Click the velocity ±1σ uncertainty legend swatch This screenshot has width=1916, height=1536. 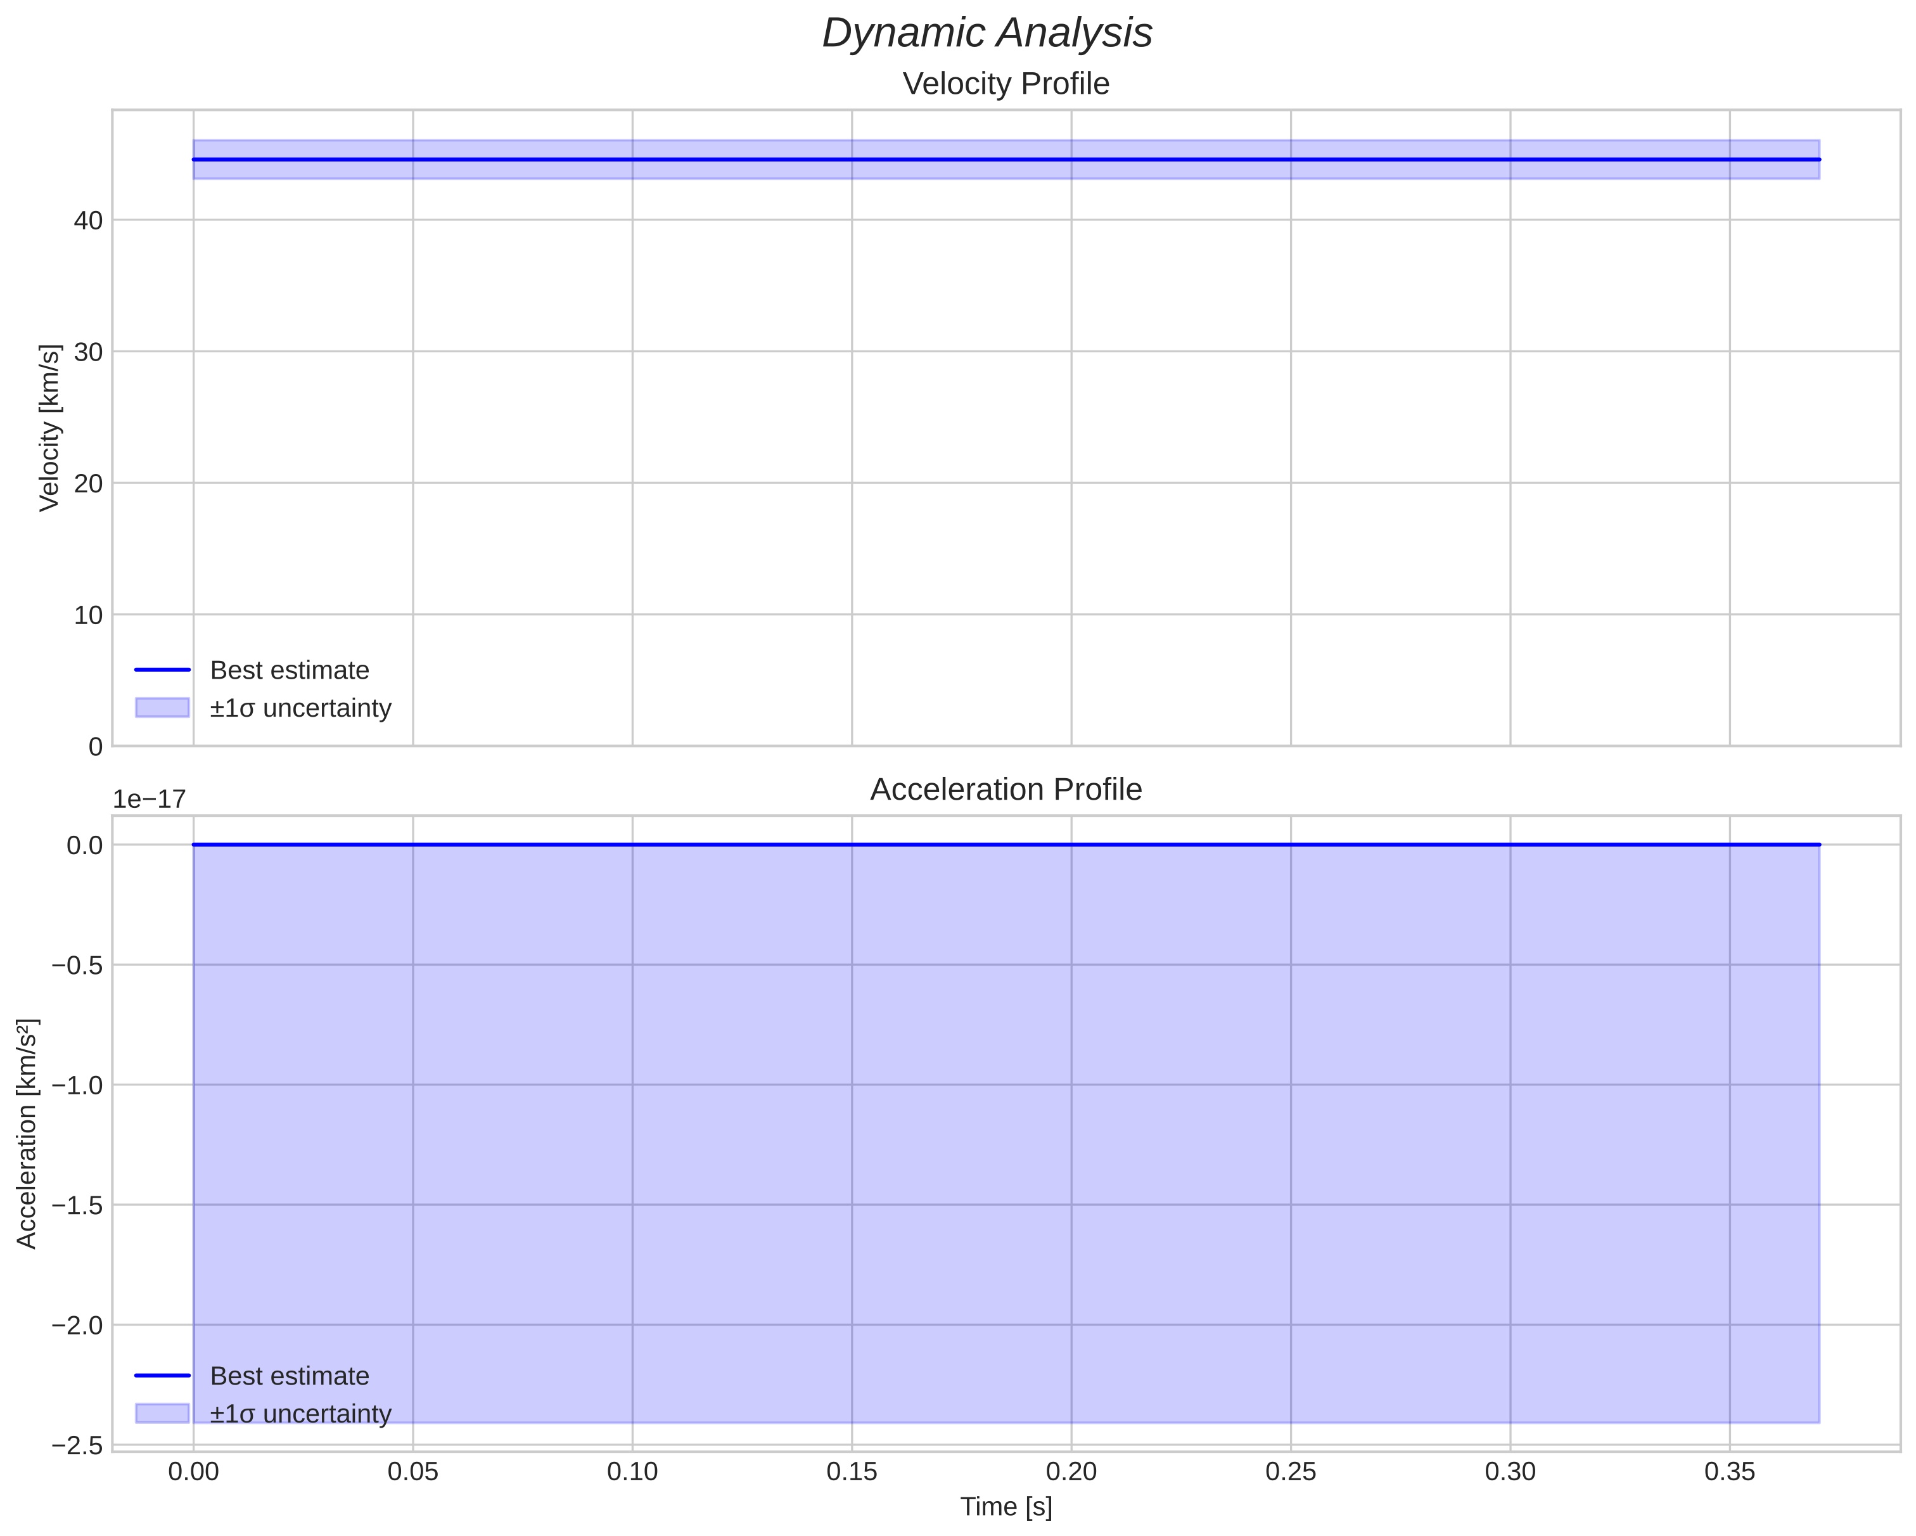(x=163, y=708)
